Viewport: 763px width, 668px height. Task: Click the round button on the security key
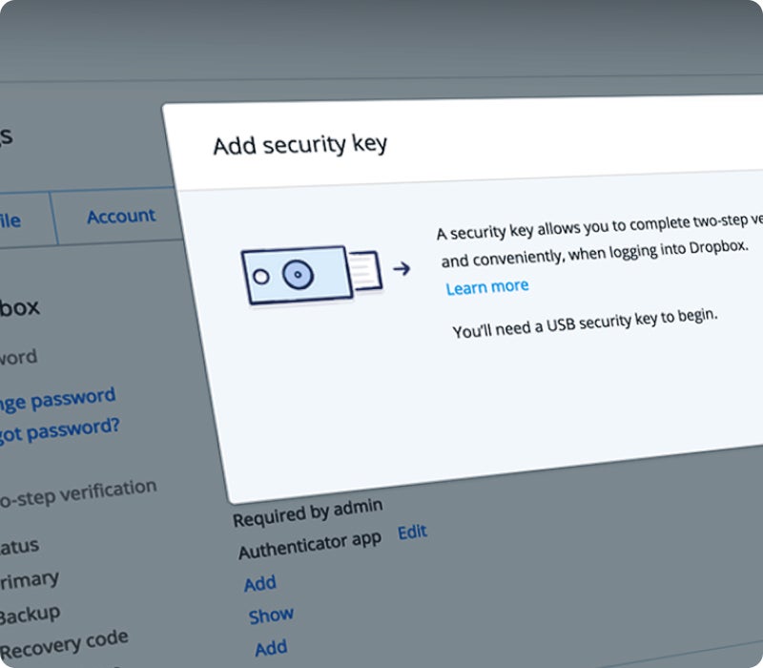[x=298, y=275]
